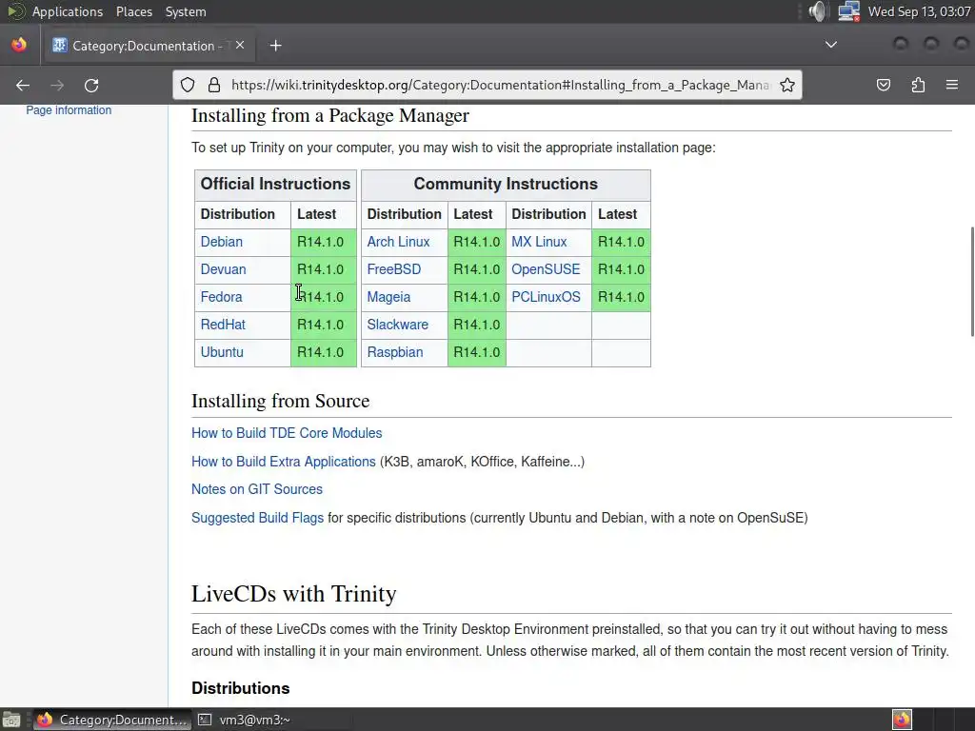The height and width of the screenshot is (731, 975).
Task: Open the Raspbian instructions link
Action: pos(395,352)
